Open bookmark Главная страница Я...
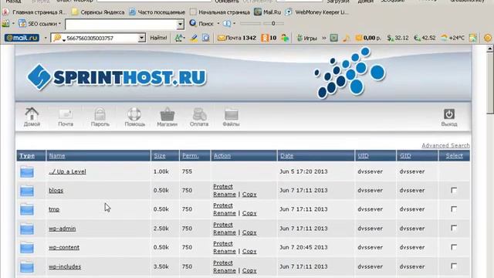Screen dimensions: 494x278 (x=35, y=12)
